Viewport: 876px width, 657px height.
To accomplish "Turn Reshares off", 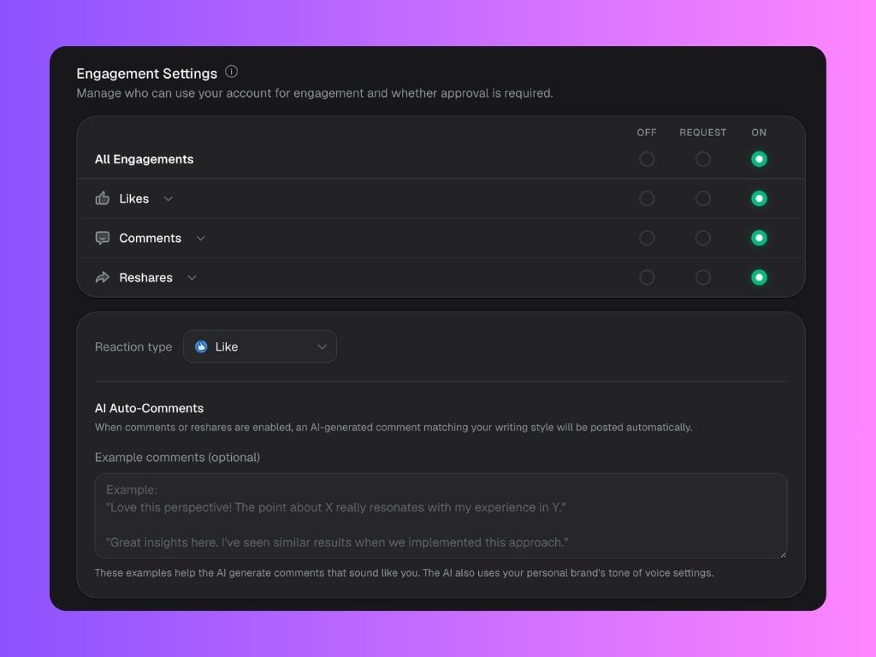I will [x=647, y=277].
